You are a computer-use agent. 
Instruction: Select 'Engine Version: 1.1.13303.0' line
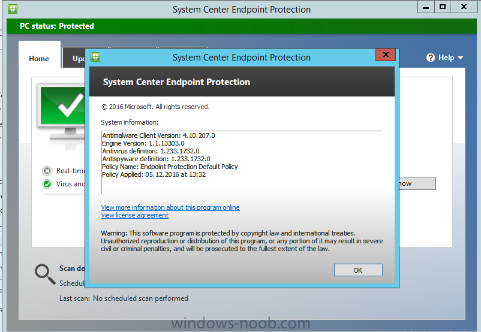click(x=143, y=143)
